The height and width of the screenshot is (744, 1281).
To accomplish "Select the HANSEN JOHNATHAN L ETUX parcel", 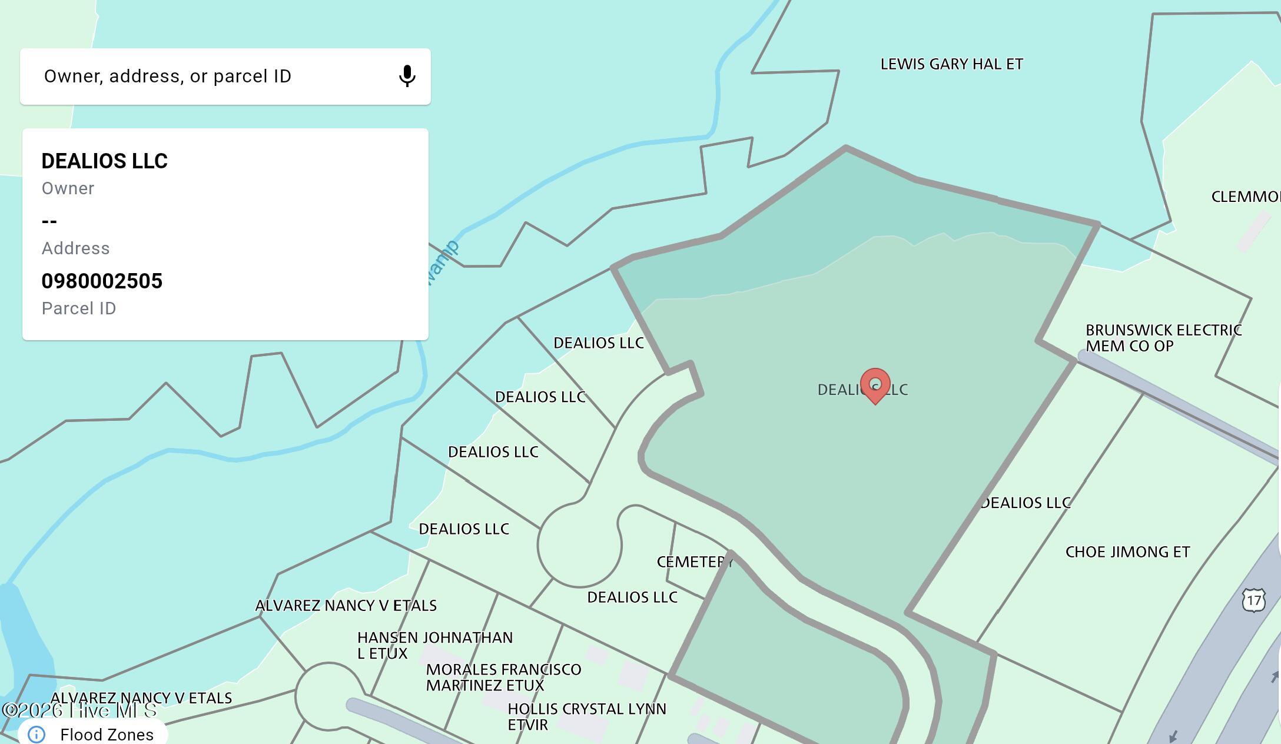I will [434, 645].
